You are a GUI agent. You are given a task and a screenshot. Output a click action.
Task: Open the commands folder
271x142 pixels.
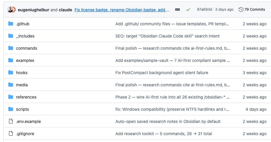tap(27, 48)
